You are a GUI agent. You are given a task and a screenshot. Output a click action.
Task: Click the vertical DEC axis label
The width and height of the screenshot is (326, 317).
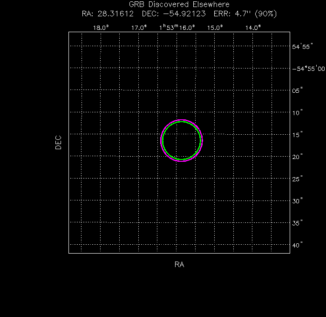tap(58, 143)
